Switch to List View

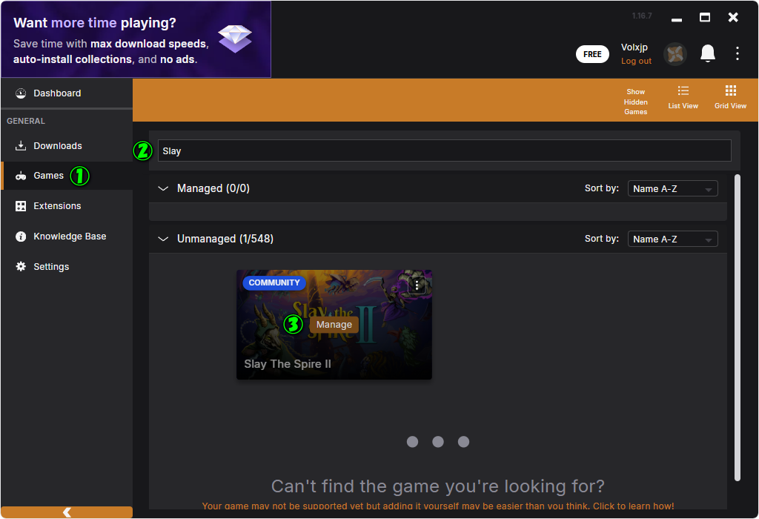(683, 98)
